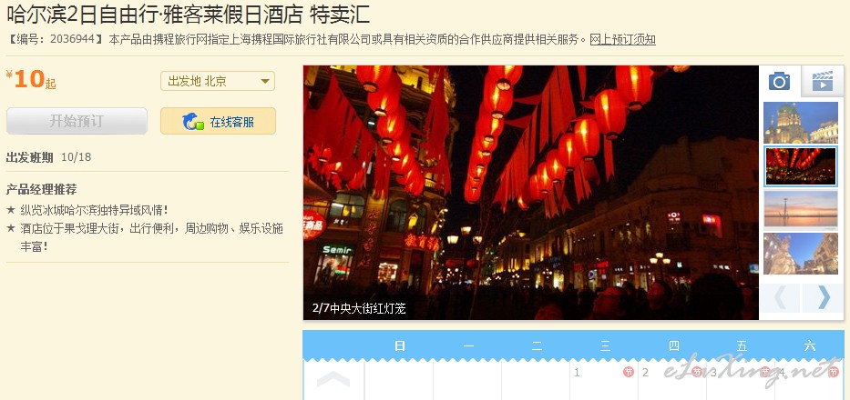
Task: Go to previous thumbnails with left arrow
Action: pyautogui.click(x=781, y=297)
